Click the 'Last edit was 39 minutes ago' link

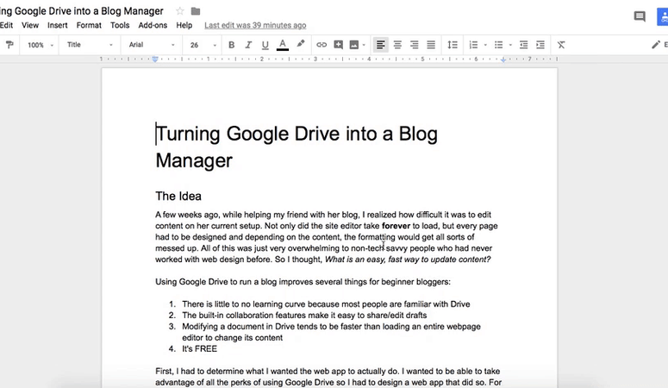pyautogui.click(x=255, y=25)
